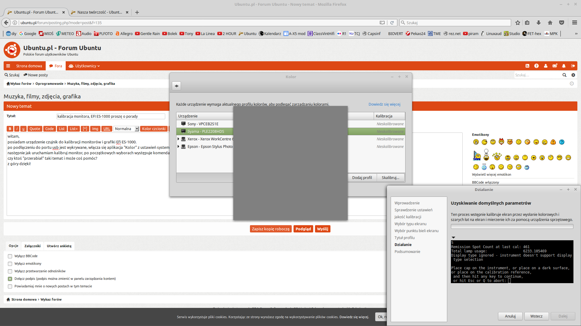Insert the red devil emoticon
The image size is (581, 326).
click(x=501, y=141)
